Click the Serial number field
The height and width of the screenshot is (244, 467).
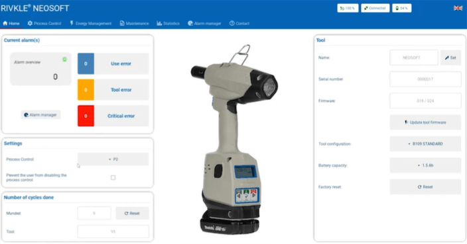(x=425, y=79)
